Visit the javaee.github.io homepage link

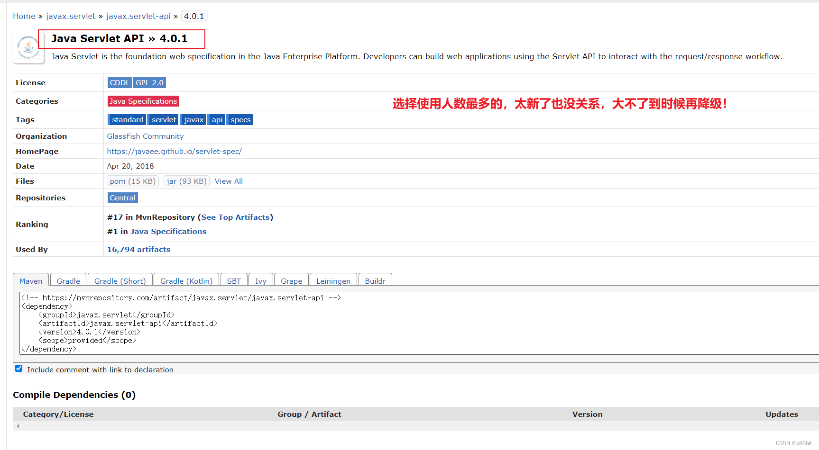[x=175, y=151]
